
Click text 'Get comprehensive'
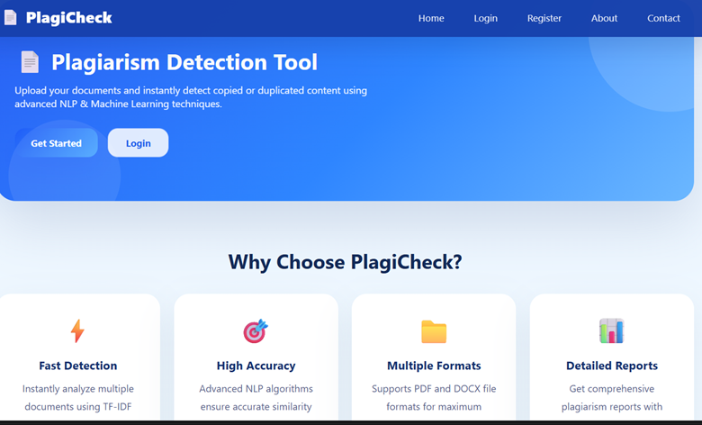612,389
